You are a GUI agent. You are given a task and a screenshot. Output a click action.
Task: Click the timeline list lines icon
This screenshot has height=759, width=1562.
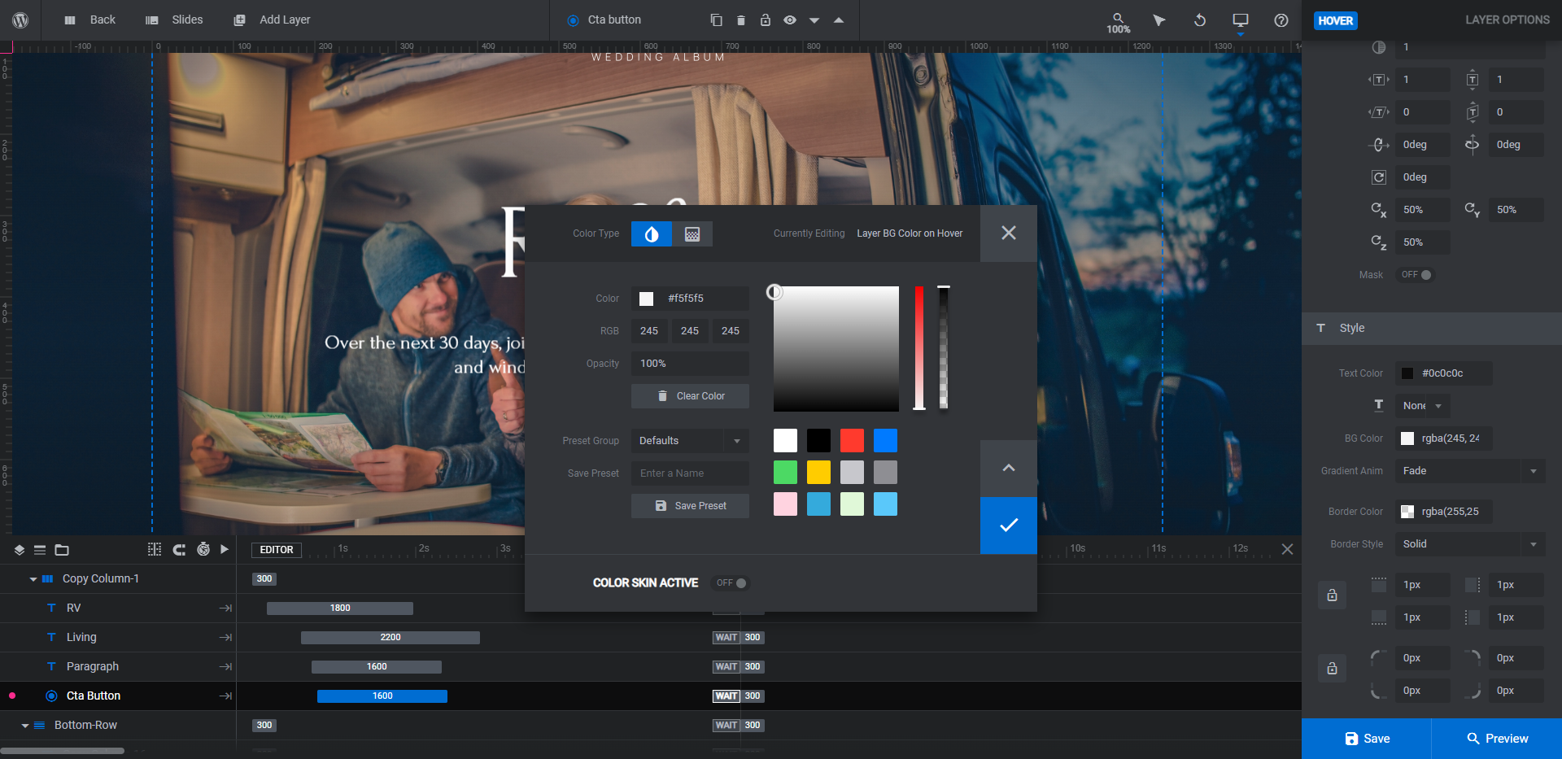40,550
